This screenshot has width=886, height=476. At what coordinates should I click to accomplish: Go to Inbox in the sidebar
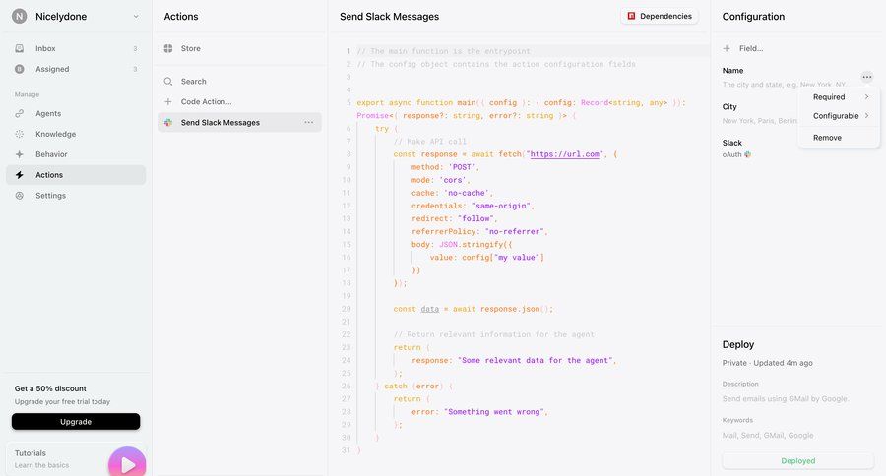coord(76,48)
